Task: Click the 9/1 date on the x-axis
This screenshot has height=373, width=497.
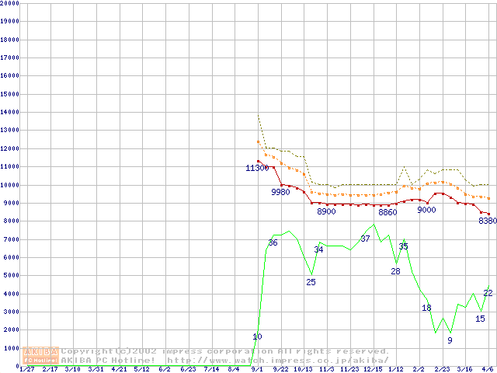Action: (257, 370)
